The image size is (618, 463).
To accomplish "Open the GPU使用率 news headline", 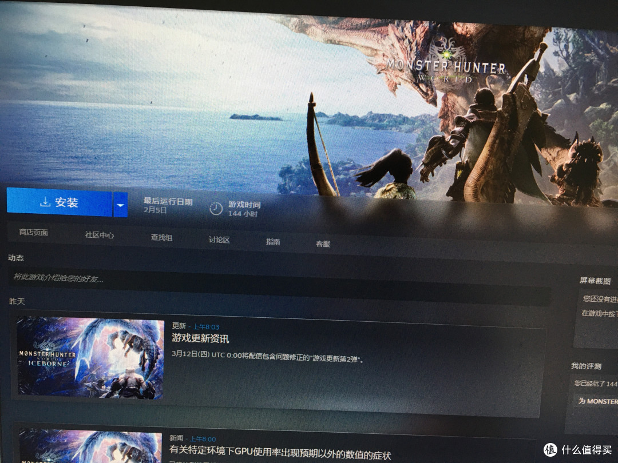I will tap(280, 452).
